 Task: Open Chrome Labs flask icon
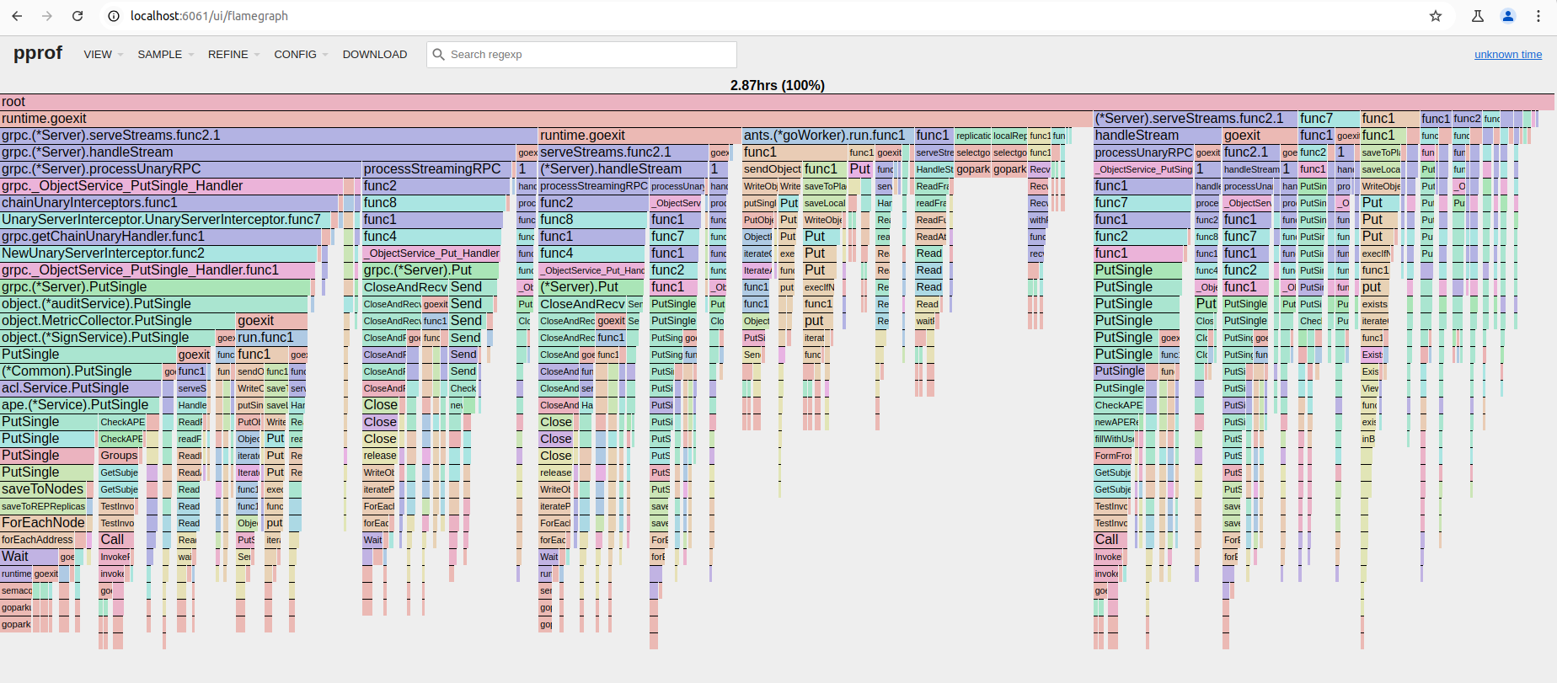pos(1478,16)
